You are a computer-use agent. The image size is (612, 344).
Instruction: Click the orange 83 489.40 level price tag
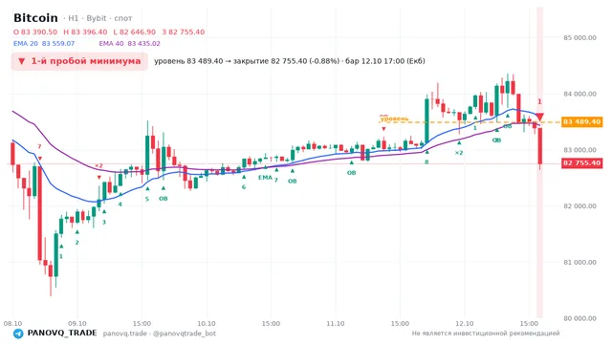tap(581, 122)
